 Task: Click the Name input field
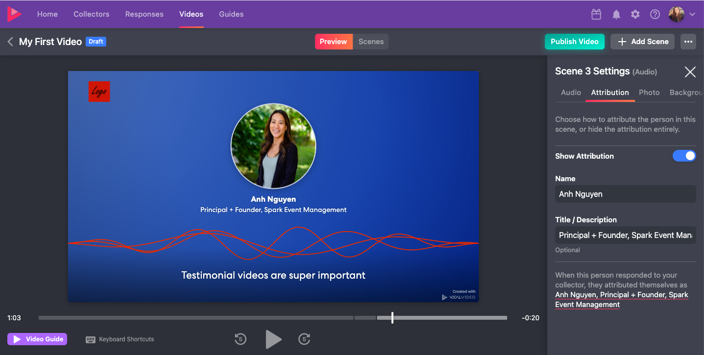pyautogui.click(x=626, y=194)
